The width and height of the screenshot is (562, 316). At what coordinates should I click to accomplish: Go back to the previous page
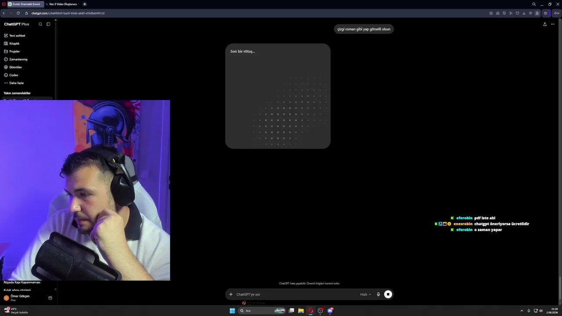tap(4, 13)
